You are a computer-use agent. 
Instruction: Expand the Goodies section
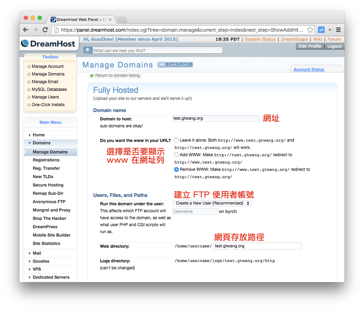click(x=41, y=261)
